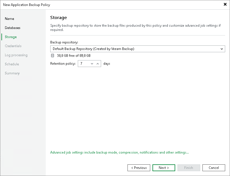Cancel the New Application Backup Policy wizard
The image size is (230, 176).
coord(214,167)
